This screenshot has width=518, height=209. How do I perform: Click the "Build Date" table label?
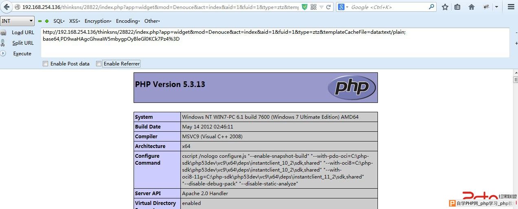coord(148,127)
